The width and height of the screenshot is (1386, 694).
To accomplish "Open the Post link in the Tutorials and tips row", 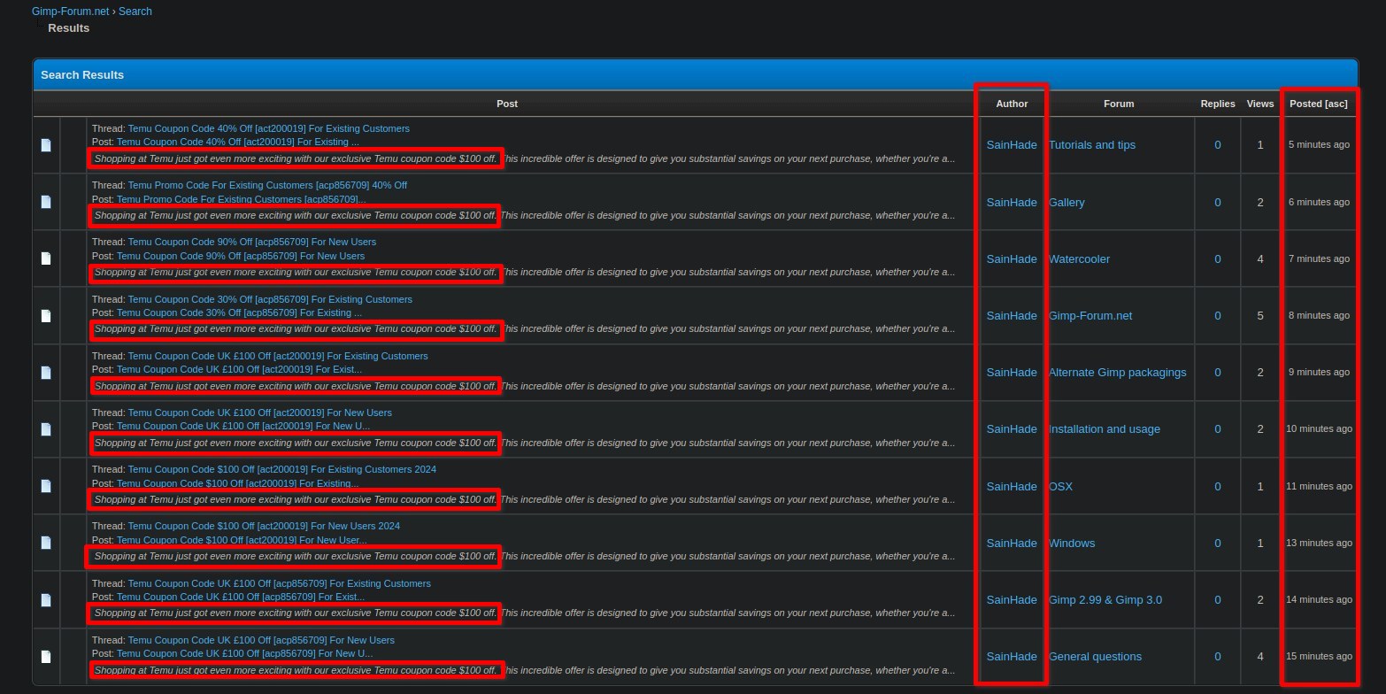I will tap(238, 142).
